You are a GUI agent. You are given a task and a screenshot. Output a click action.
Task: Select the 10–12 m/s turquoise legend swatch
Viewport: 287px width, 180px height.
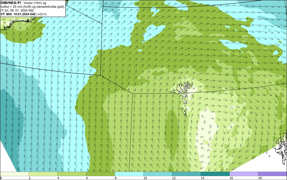(x=158, y=174)
